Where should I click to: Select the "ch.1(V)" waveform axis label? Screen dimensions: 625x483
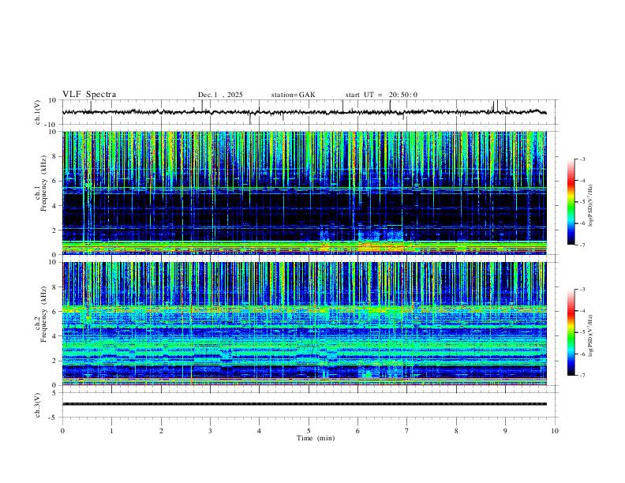(38, 112)
